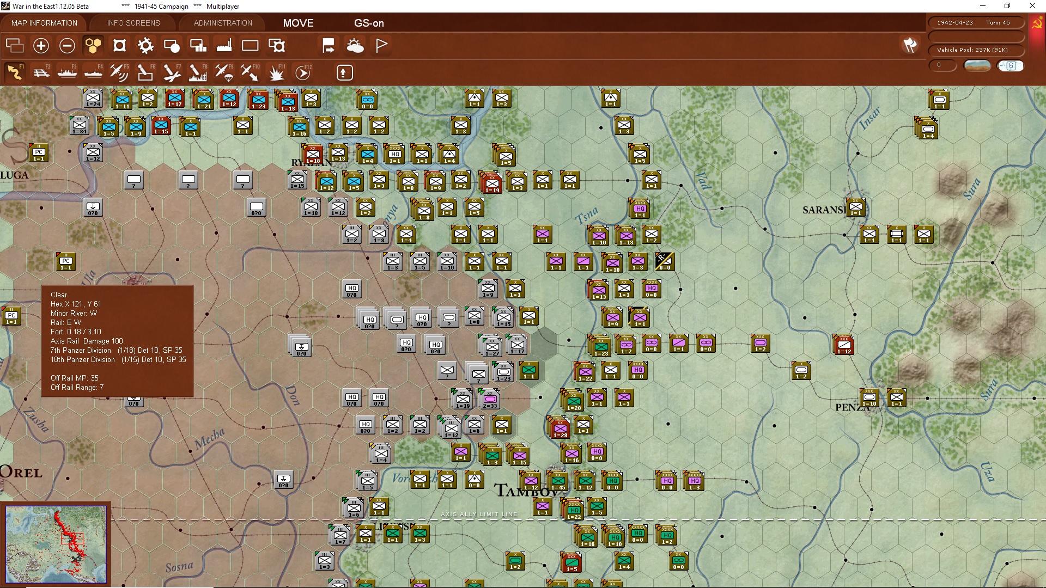Select the F3 naval transport icon

click(x=67, y=72)
